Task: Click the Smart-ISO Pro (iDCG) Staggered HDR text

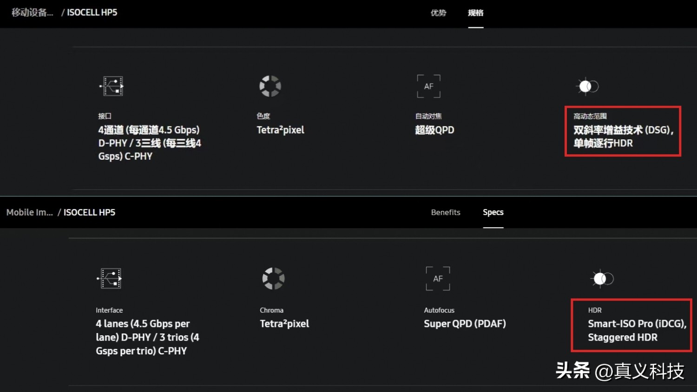Action: coord(637,330)
